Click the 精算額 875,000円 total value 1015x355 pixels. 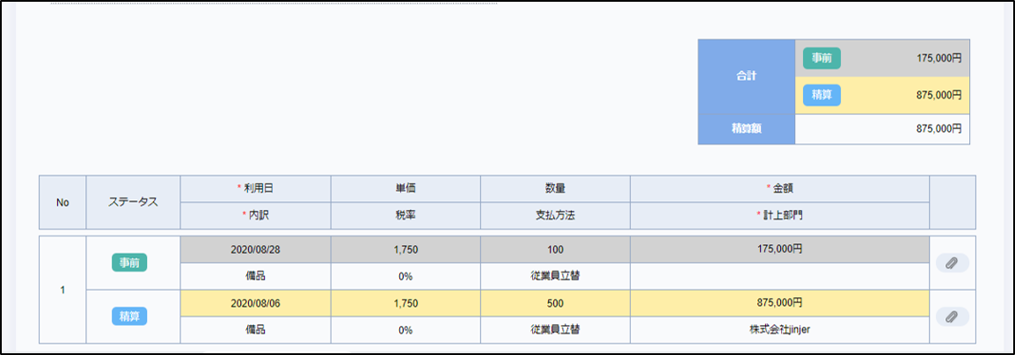[938, 128]
